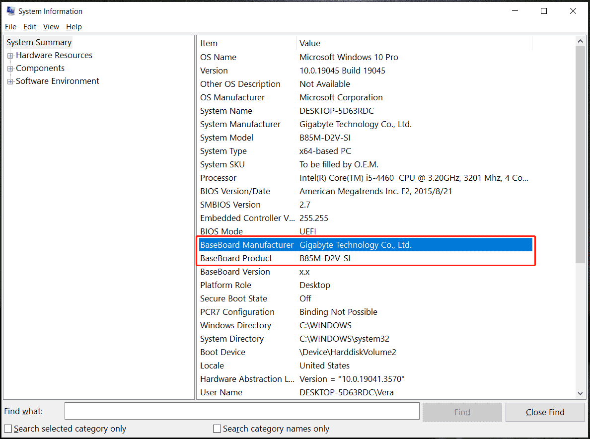Select the Hardware Resources tree item

[54, 55]
